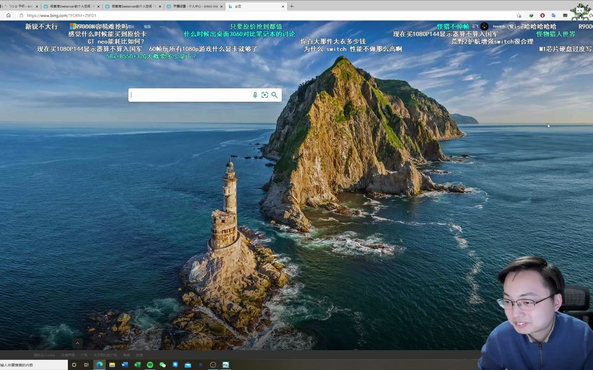Viewport: 593px width, 370px height.
Task: Click the small dark blue taskbar app icon
Action: (x=200, y=365)
